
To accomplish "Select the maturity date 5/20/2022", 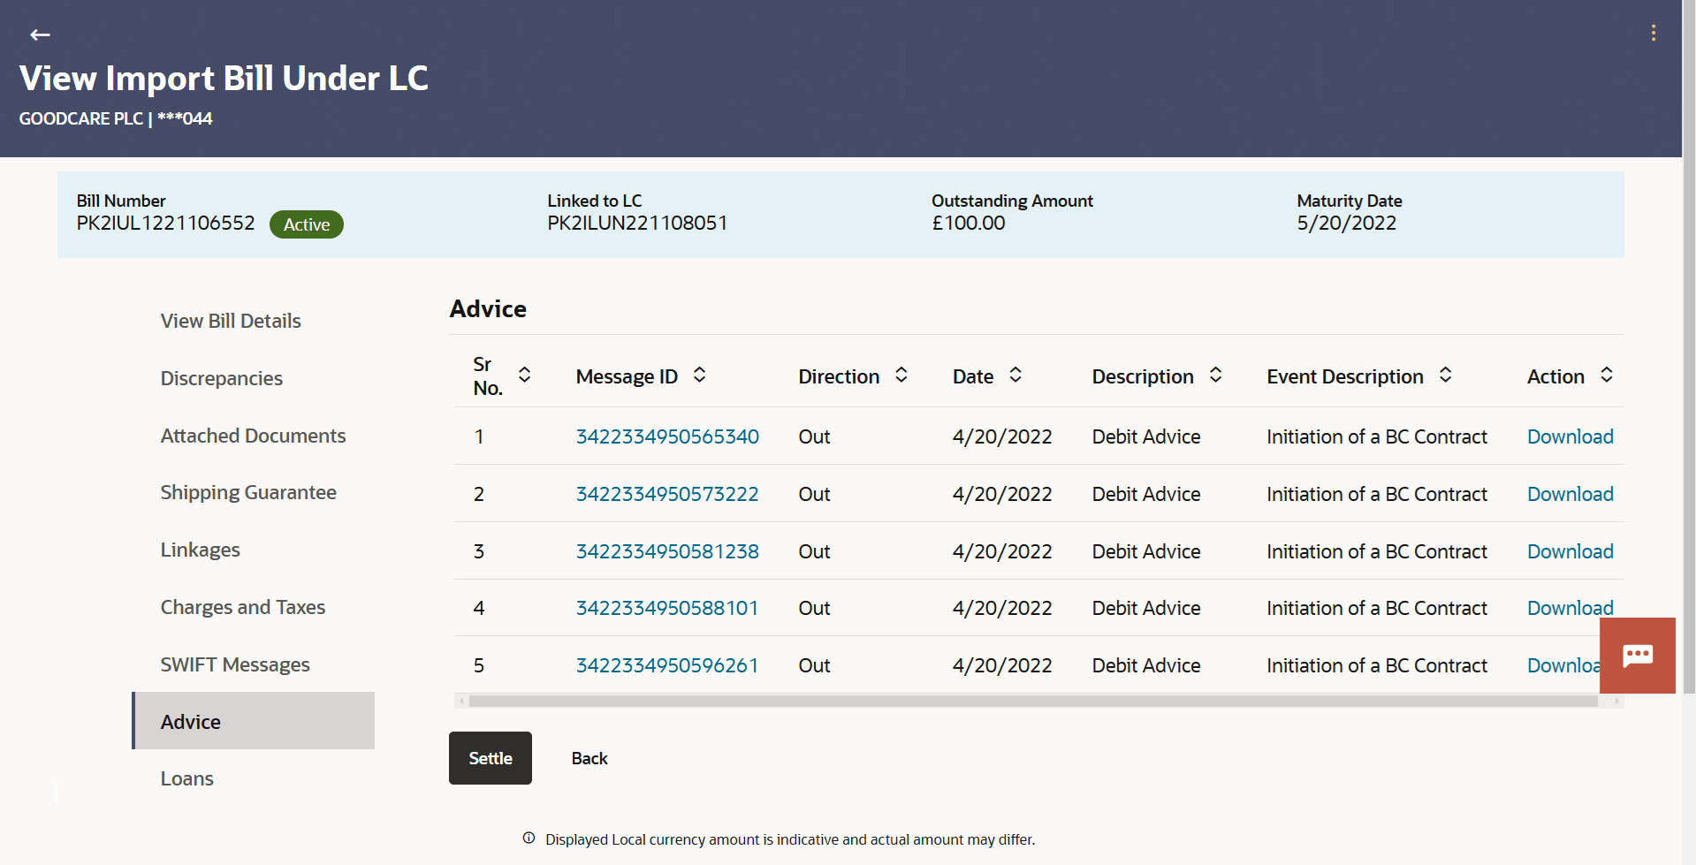I will pyautogui.click(x=1347, y=223).
